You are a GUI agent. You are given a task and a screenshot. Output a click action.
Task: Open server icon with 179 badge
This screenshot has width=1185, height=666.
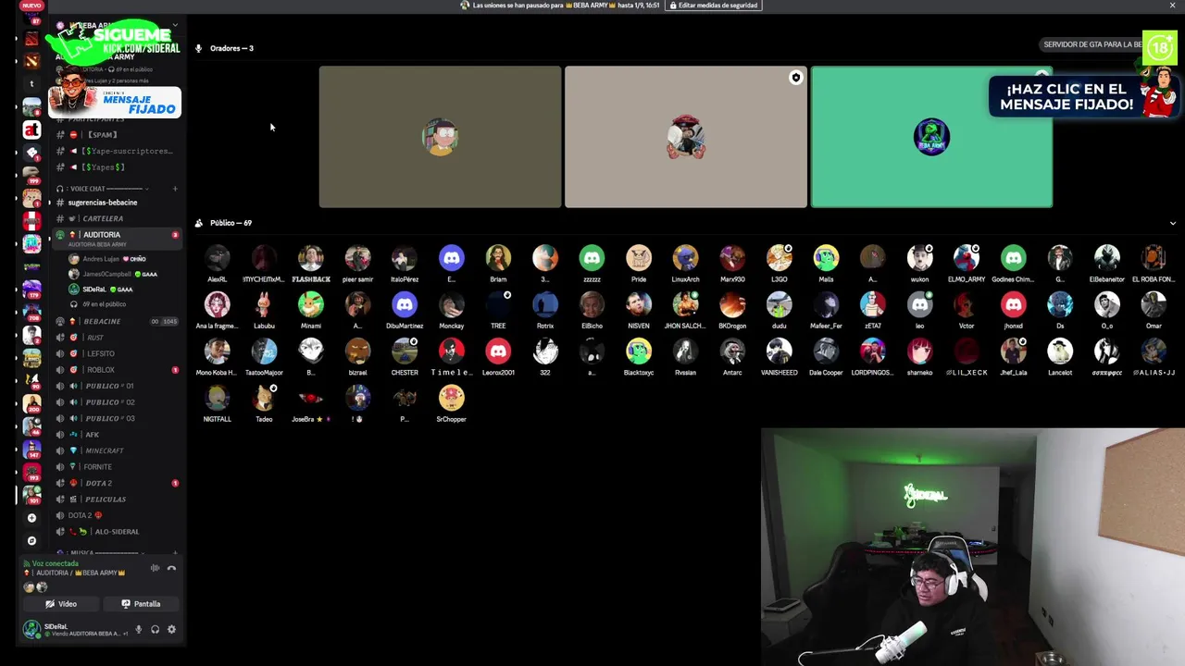pyautogui.click(x=31, y=290)
